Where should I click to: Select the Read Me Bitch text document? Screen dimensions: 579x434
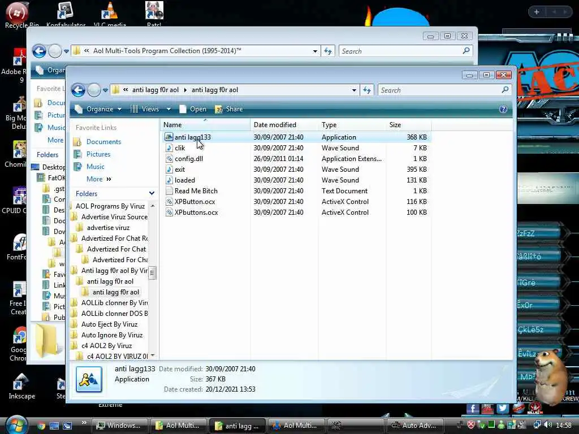coord(196,191)
